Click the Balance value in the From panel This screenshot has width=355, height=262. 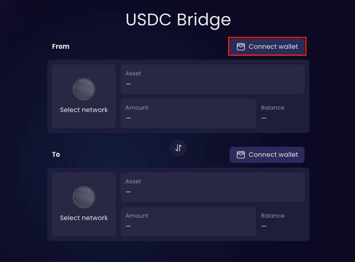click(x=264, y=118)
